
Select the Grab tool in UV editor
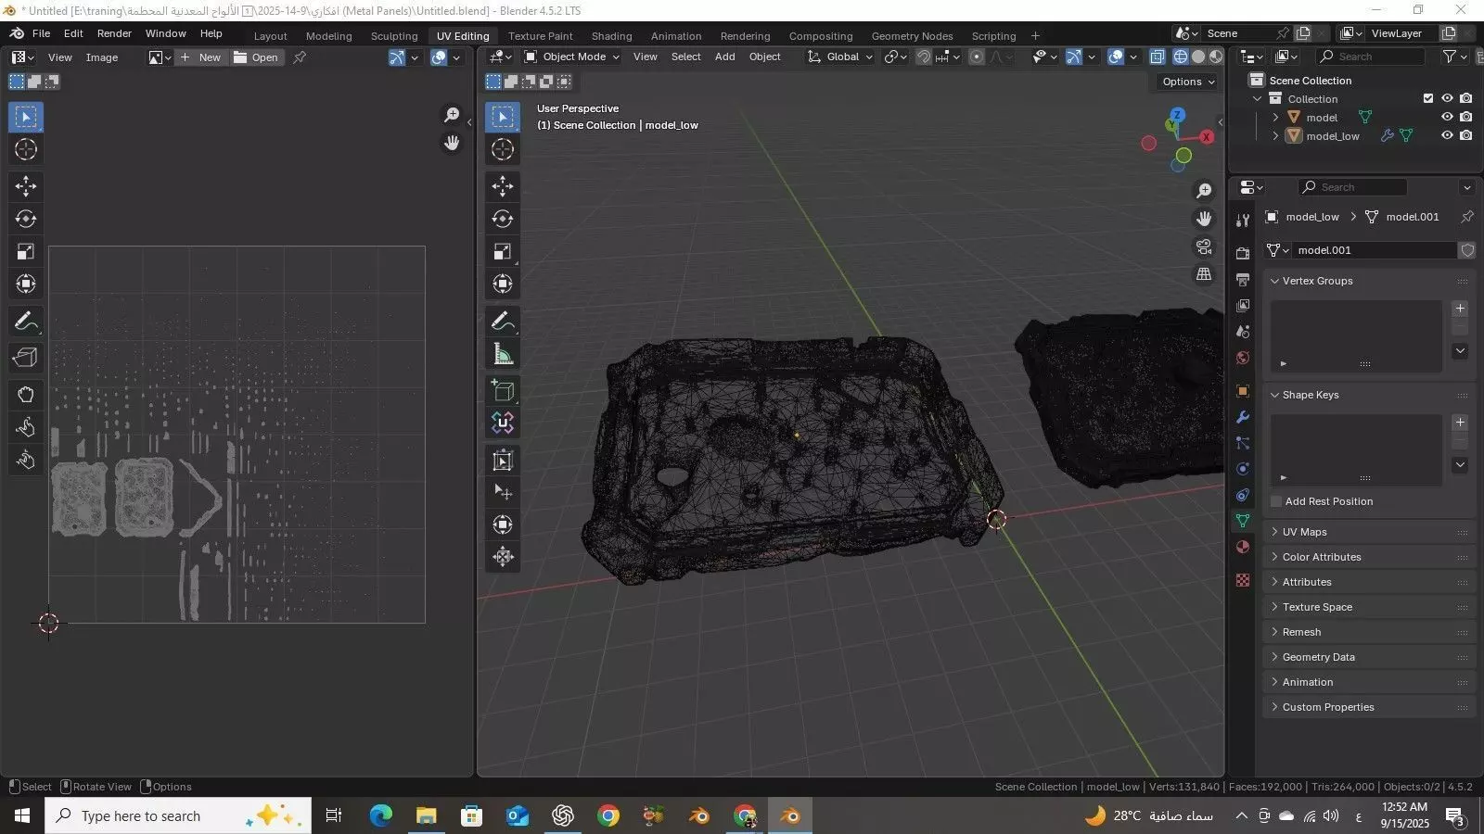[x=26, y=394]
